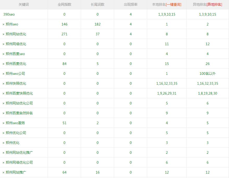This screenshot has height=178, width=229.
Task: Remove 郑州网站优化 using its × icon
Action: (x=4, y=34)
